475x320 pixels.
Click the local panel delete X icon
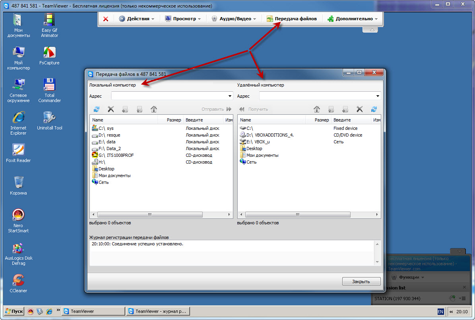(x=111, y=109)
